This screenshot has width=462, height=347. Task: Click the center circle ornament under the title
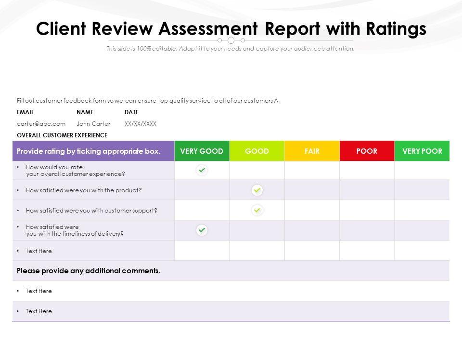pos(231,40)
